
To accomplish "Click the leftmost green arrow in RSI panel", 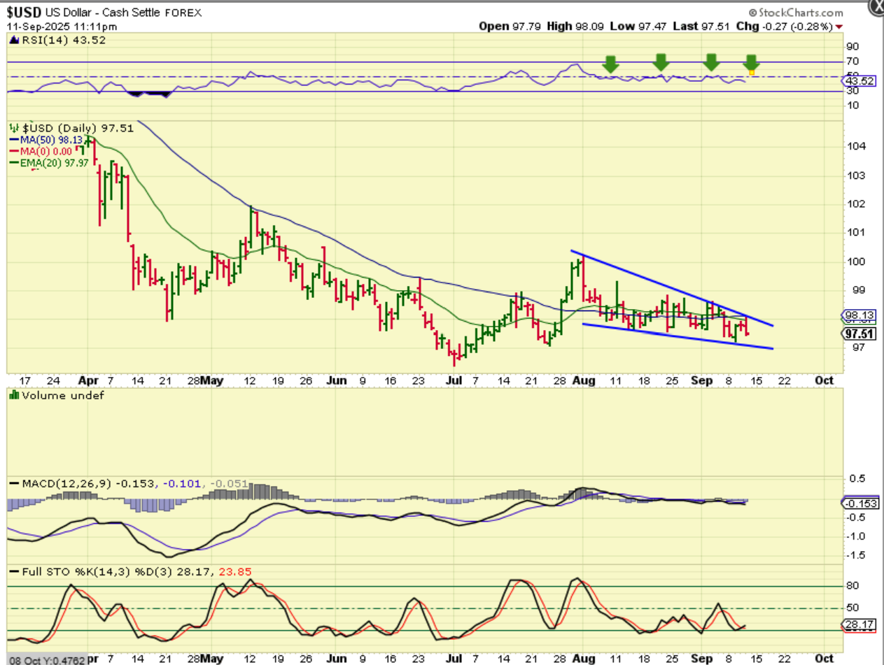I will pyautogui.click(x=610, y=64).
